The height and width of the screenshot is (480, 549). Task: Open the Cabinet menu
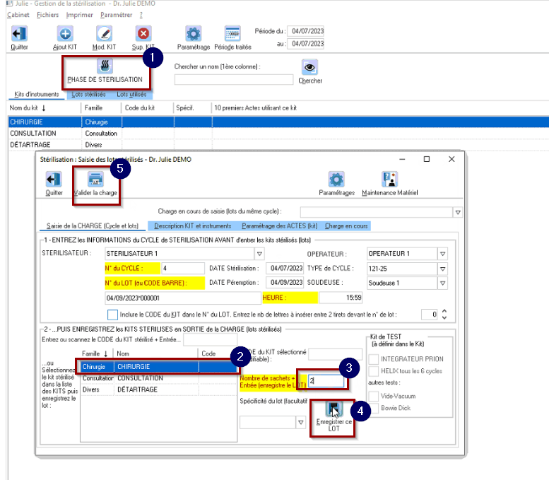click(x=18, y=15)
